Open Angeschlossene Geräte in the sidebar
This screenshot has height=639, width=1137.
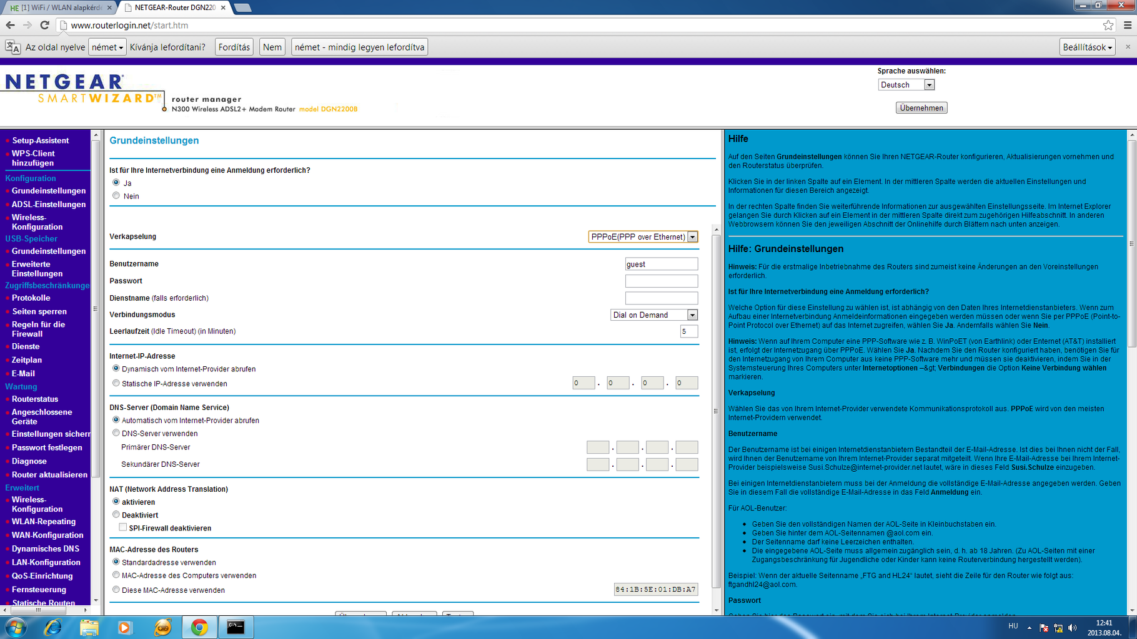point(42,416)
